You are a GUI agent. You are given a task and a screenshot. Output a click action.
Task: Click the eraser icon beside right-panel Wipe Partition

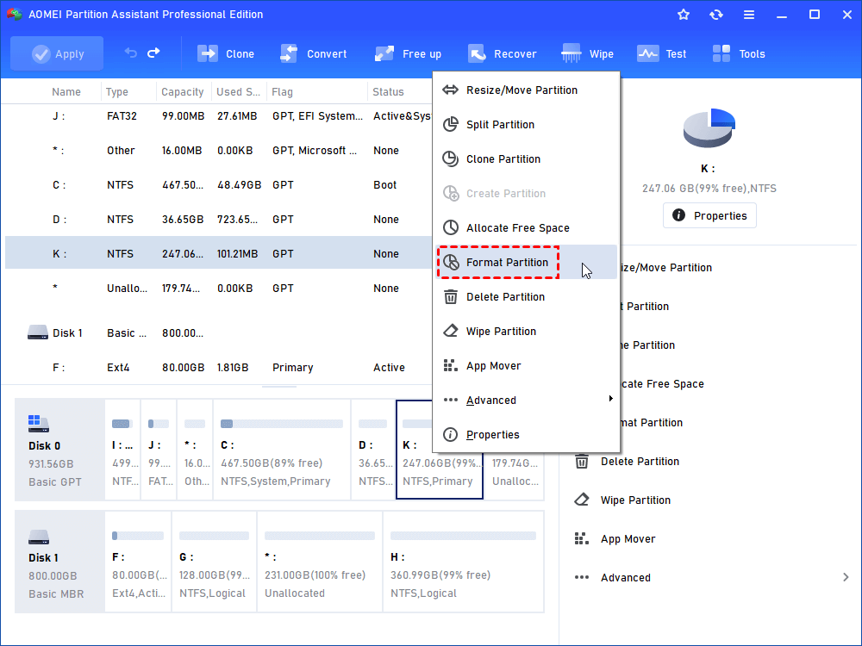(x=582, y=500)
